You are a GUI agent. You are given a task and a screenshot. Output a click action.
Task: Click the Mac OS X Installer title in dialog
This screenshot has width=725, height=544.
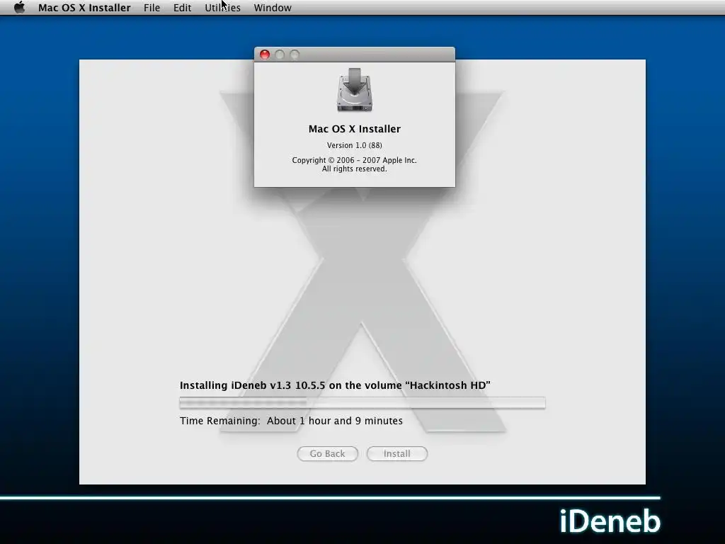click(x=355, y=129)
